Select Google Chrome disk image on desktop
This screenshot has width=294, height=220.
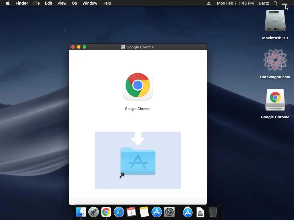275,100
